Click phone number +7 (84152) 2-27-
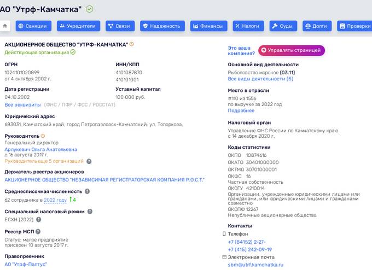 (x=247, y=242)
